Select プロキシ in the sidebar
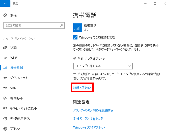This screenshot has width=170, height=134. (15, 129)
